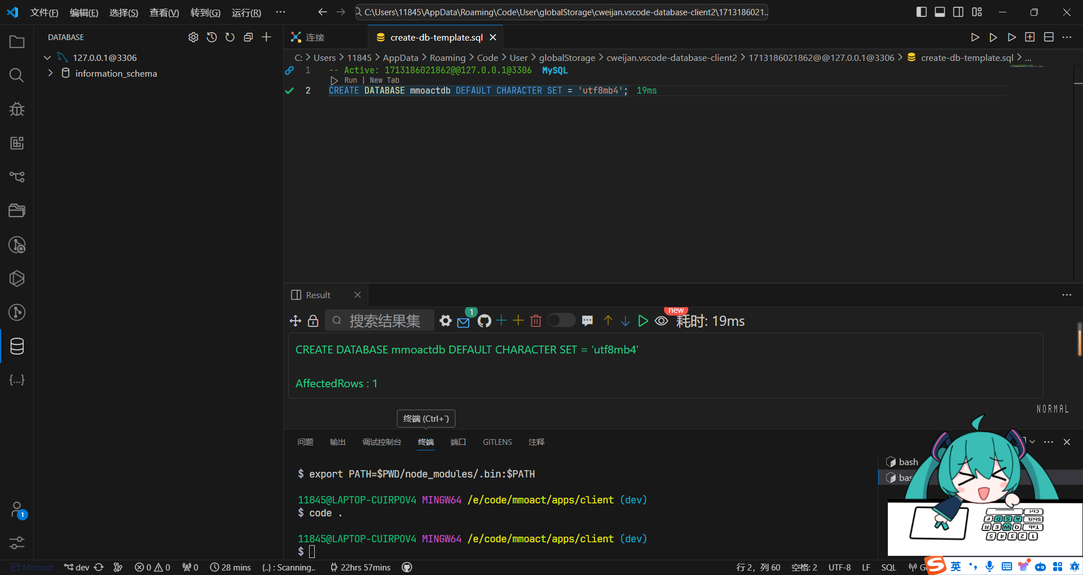
Task: Click the move cross-arrows icon in Result toolbar
Action: click(x=295, y=321)
